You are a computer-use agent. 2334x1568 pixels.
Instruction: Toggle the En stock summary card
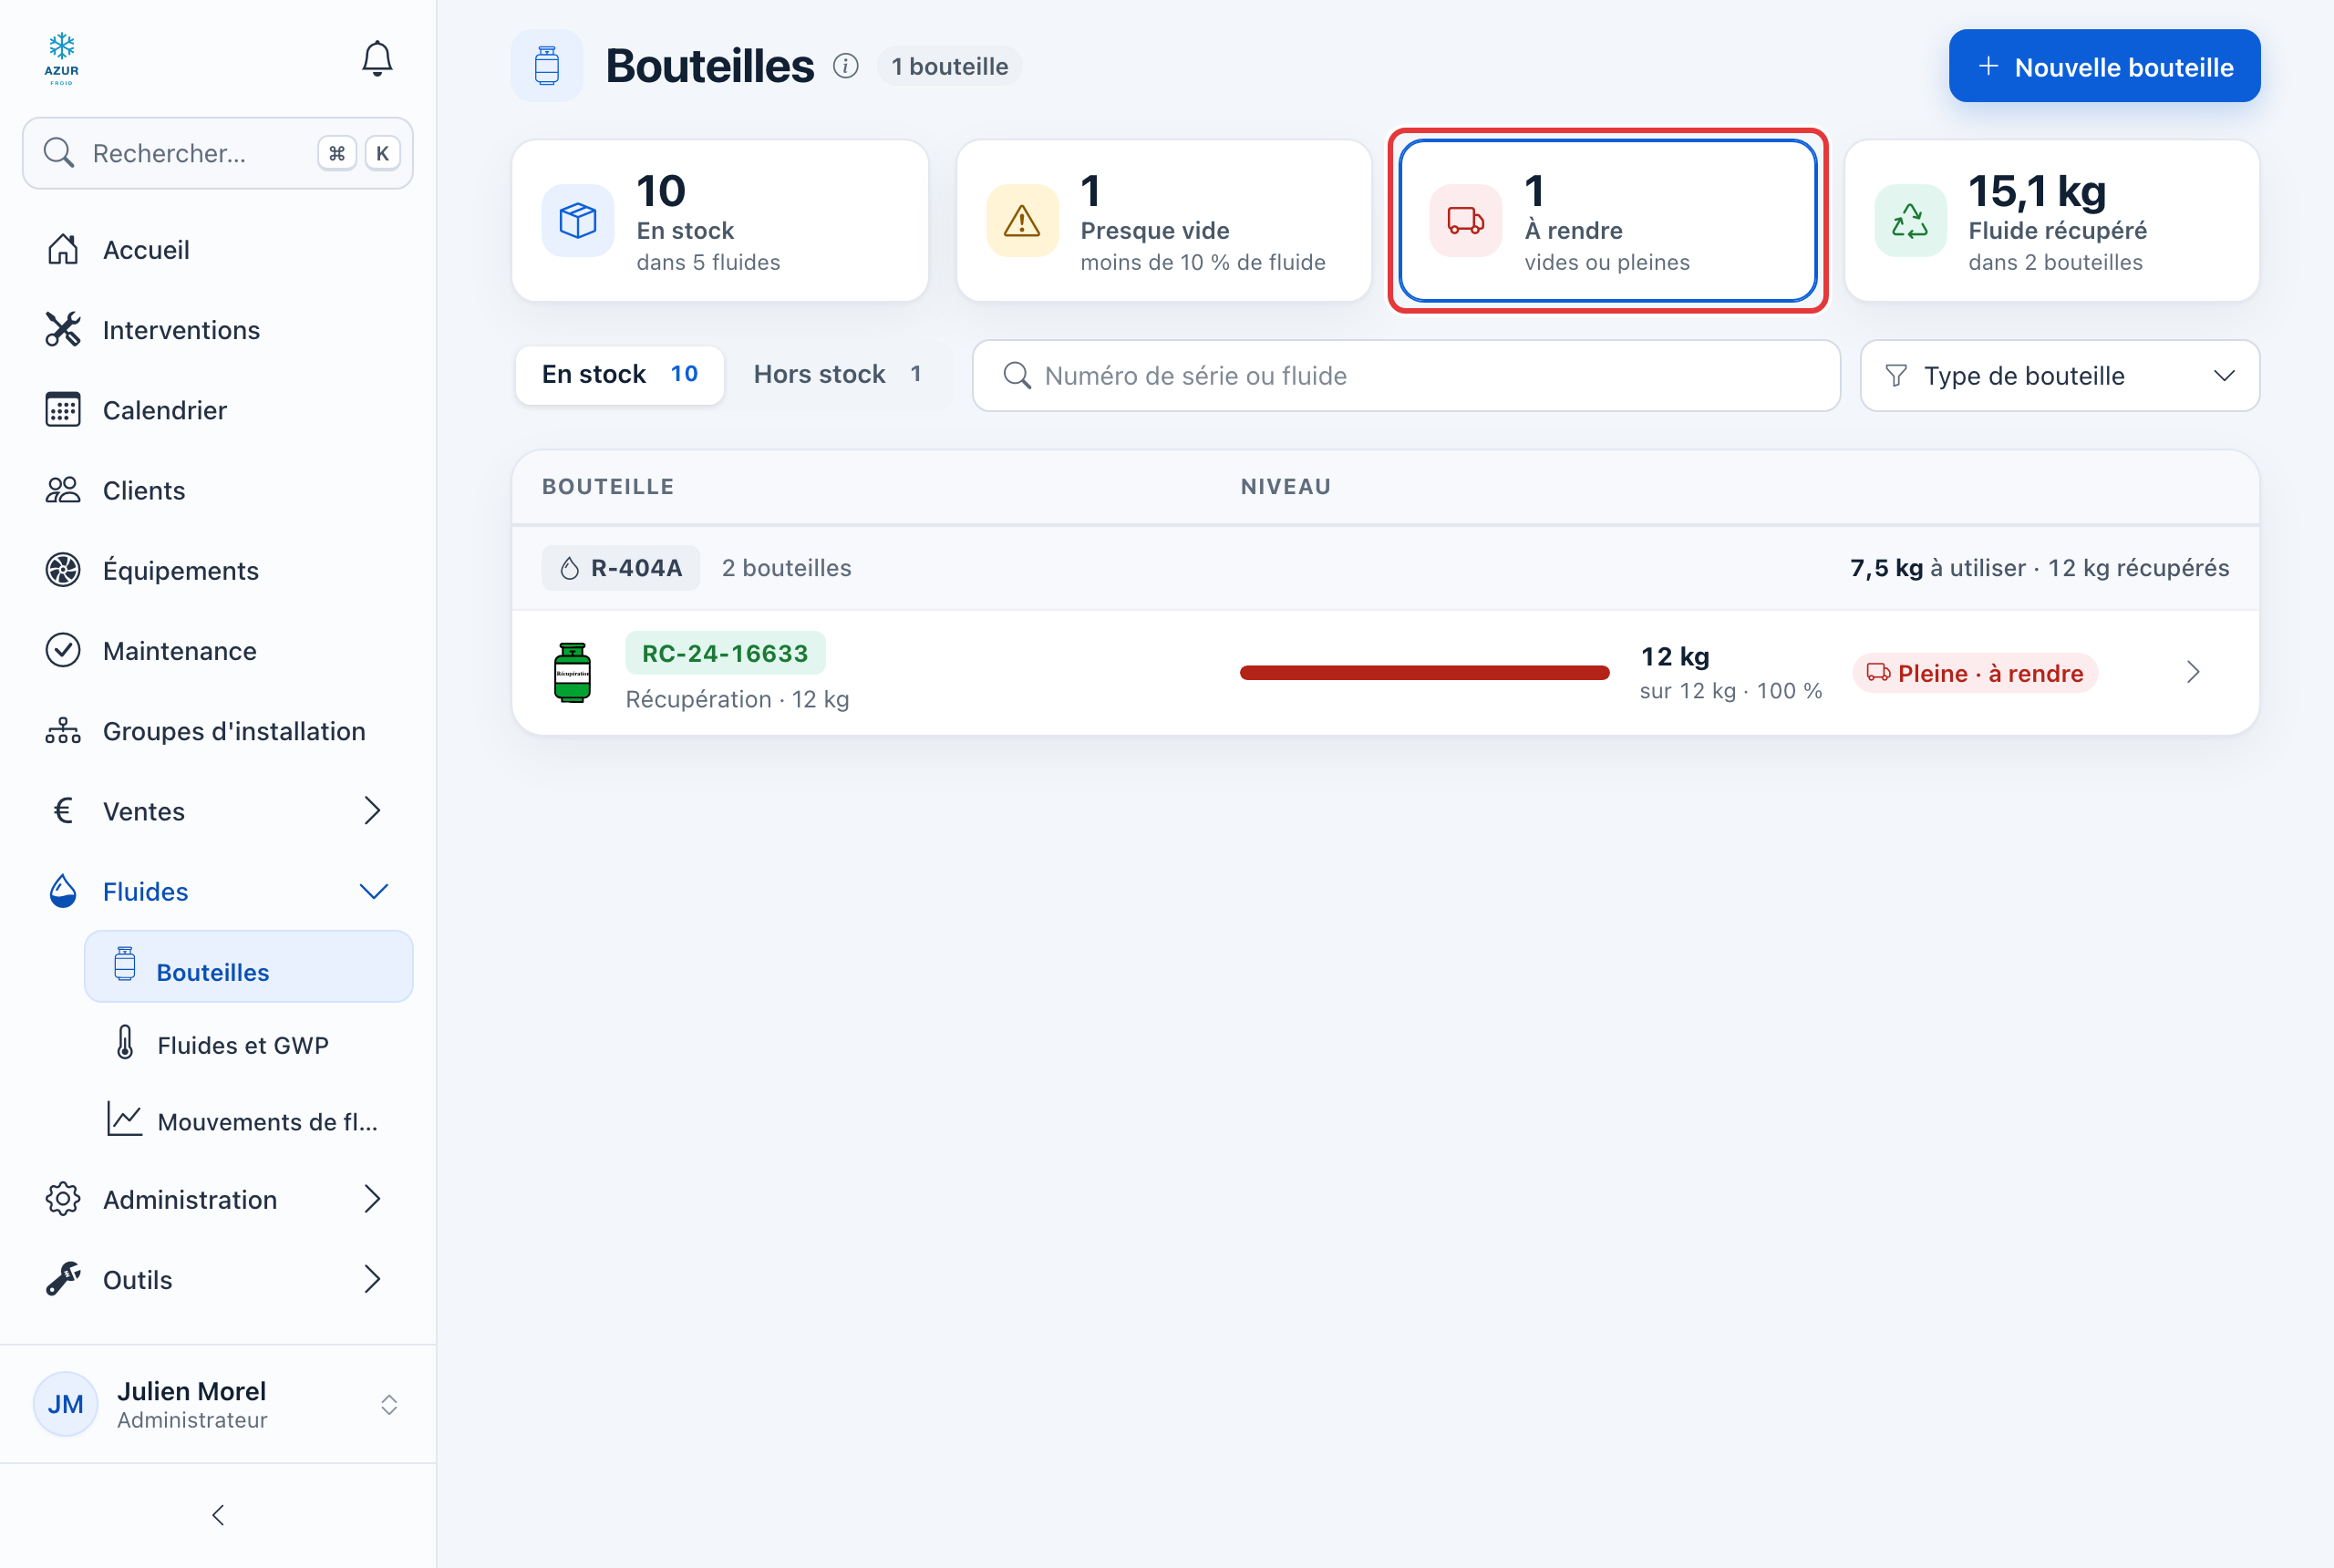tap(720, 220)
